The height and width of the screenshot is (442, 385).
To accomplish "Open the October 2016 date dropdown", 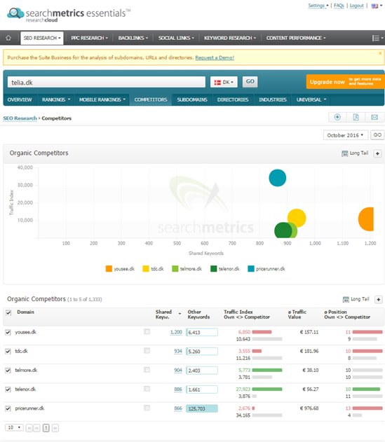I will (346, 135).
